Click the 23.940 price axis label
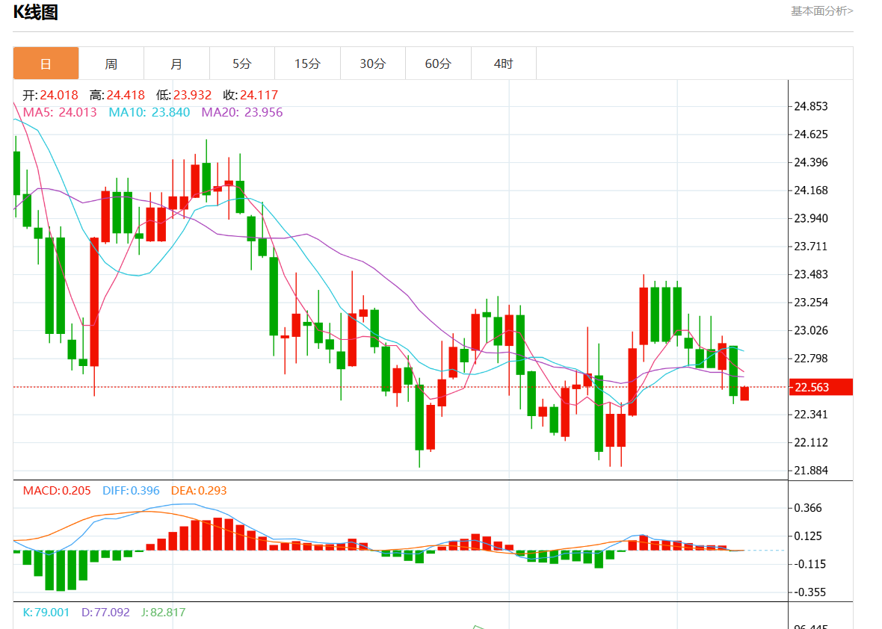The image size is (882, 629). 810,218
